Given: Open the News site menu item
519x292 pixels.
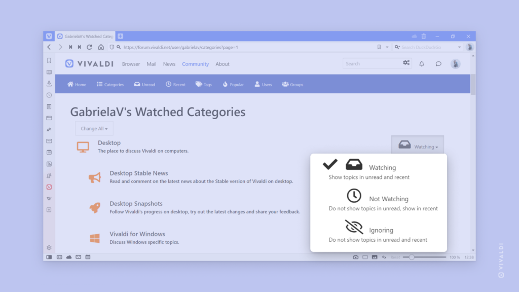Looking at the screenshot, I should click(x=169, y=64).
